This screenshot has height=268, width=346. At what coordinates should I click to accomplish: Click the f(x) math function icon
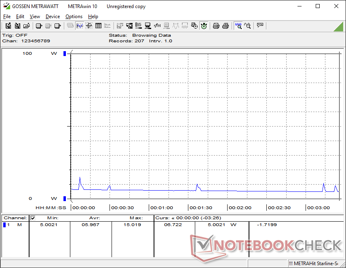[x=158, y=26]
